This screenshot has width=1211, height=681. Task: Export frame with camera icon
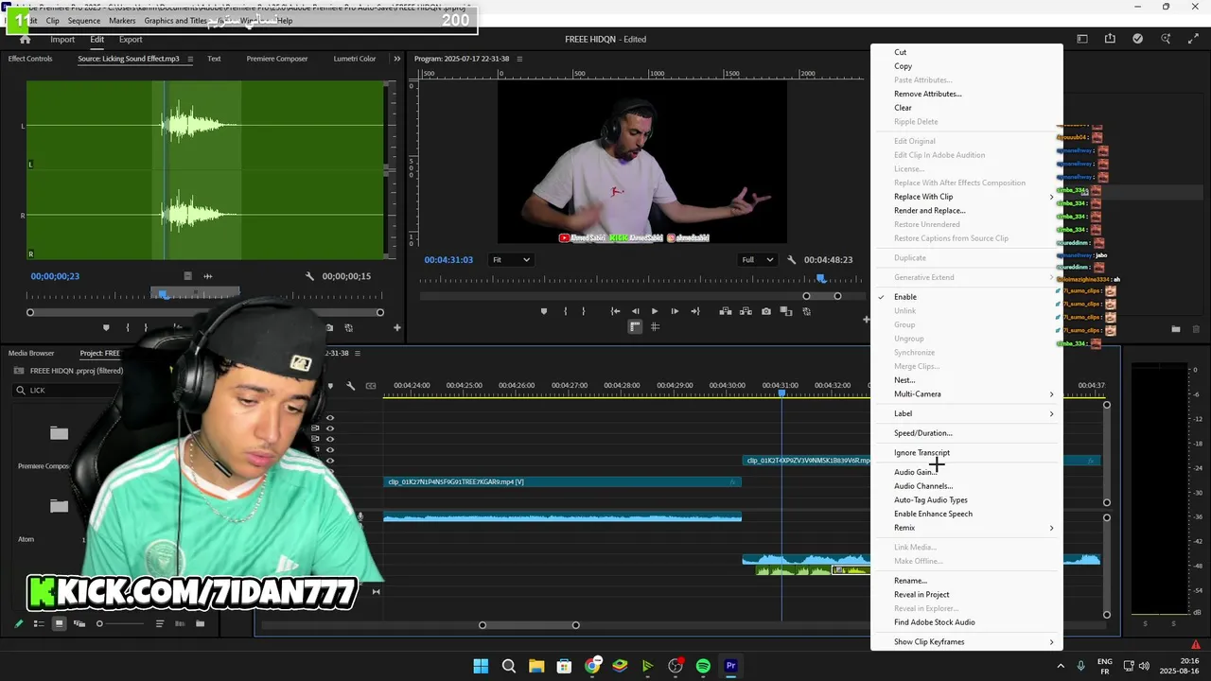[765, 311]
